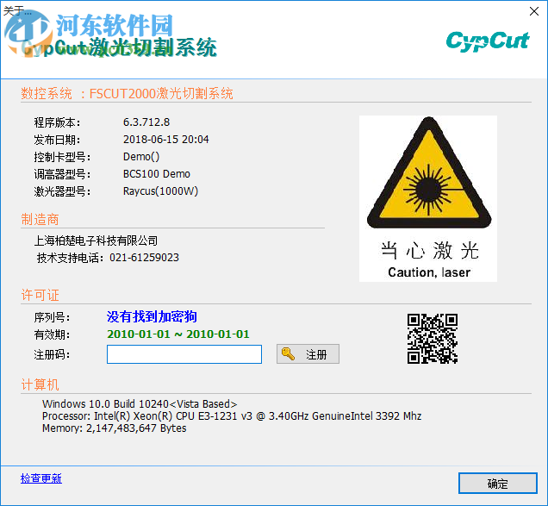Click the CypCut激光切割系统 title text
The height and width of the screenshot is (506, 548).
[120, 47]
